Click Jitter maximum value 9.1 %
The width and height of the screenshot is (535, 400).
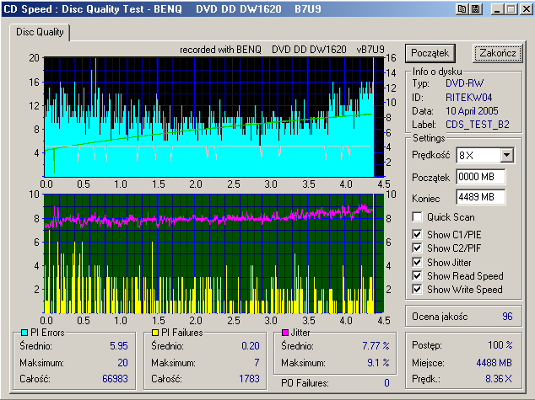(x=378, y=363)
